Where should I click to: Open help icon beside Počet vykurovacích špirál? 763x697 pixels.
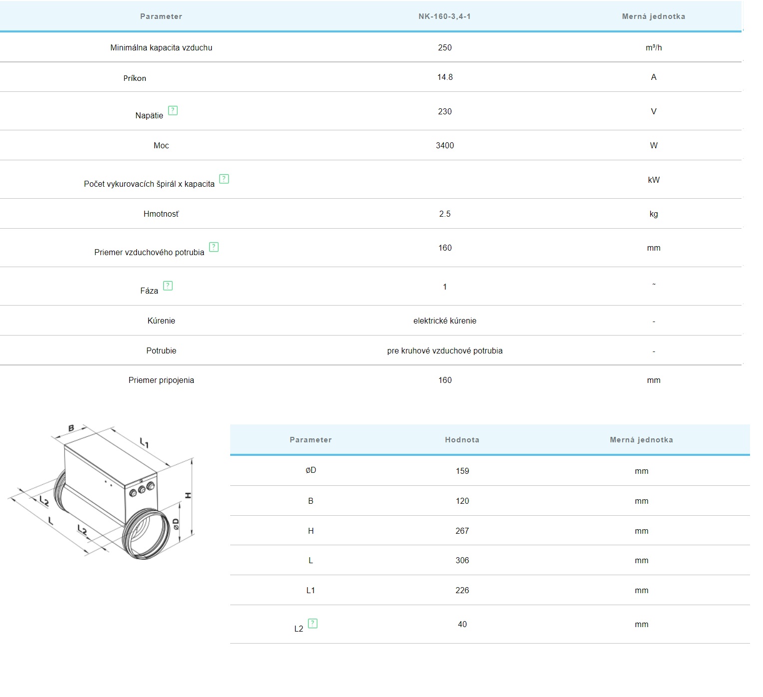click(224, 179)
